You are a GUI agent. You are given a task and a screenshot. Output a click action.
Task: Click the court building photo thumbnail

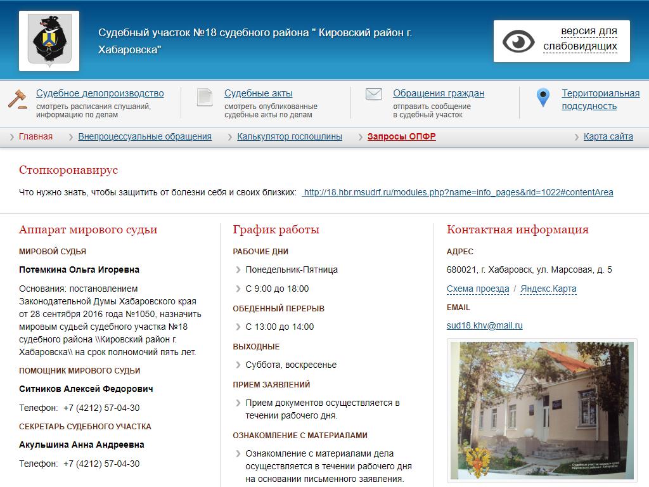(x=542, y=410)
